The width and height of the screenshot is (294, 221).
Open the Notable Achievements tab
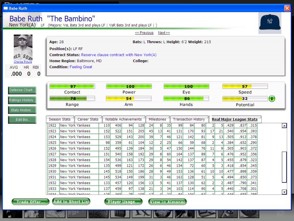click(x=124, y=119)
